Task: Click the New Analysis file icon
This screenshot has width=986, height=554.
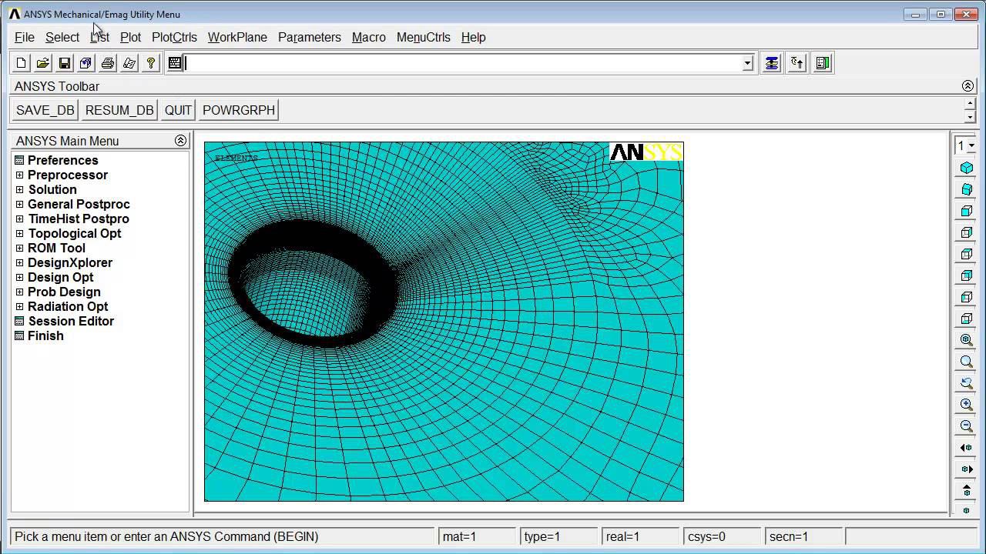Action: tap(22, 63)
